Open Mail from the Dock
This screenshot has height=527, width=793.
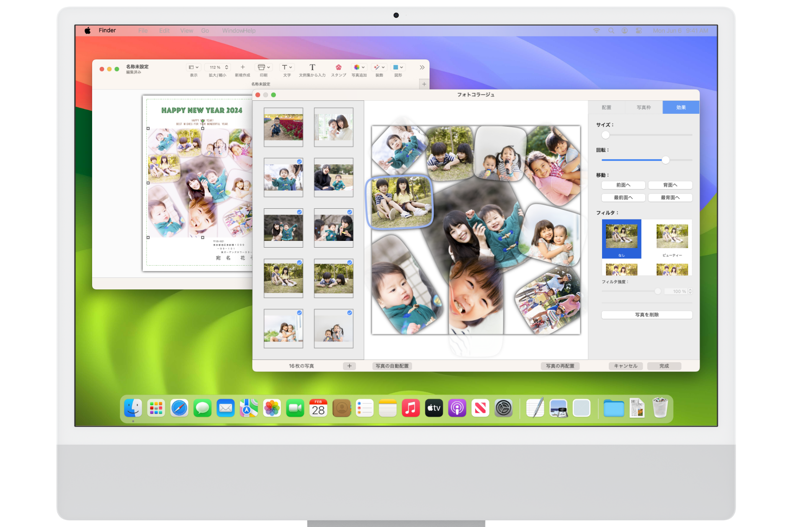[x=226, y=408]
